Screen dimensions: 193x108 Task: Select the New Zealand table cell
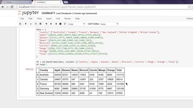pyautogui.click(x=46, y=93)
